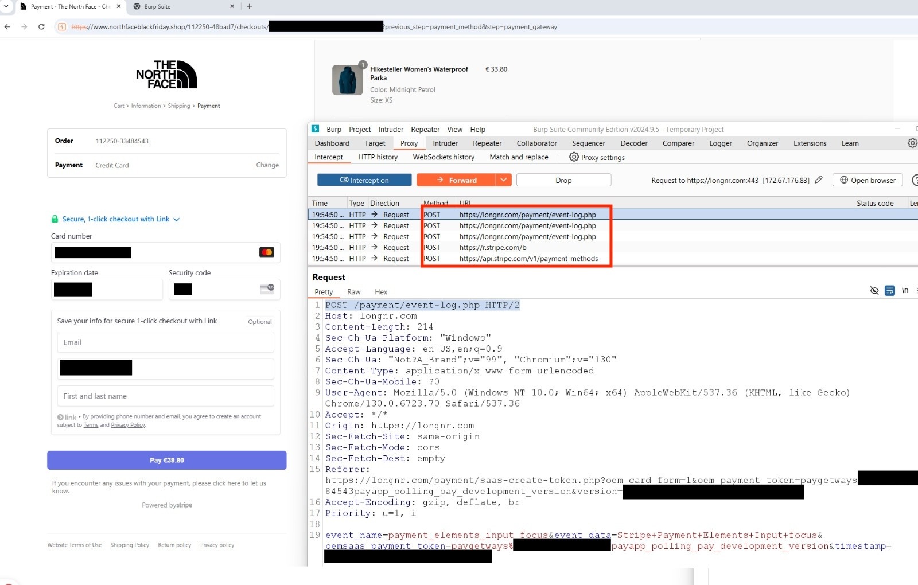Click the pencil edit target icon
This screenshot has width=918, height=585.
tap(819, 180)
